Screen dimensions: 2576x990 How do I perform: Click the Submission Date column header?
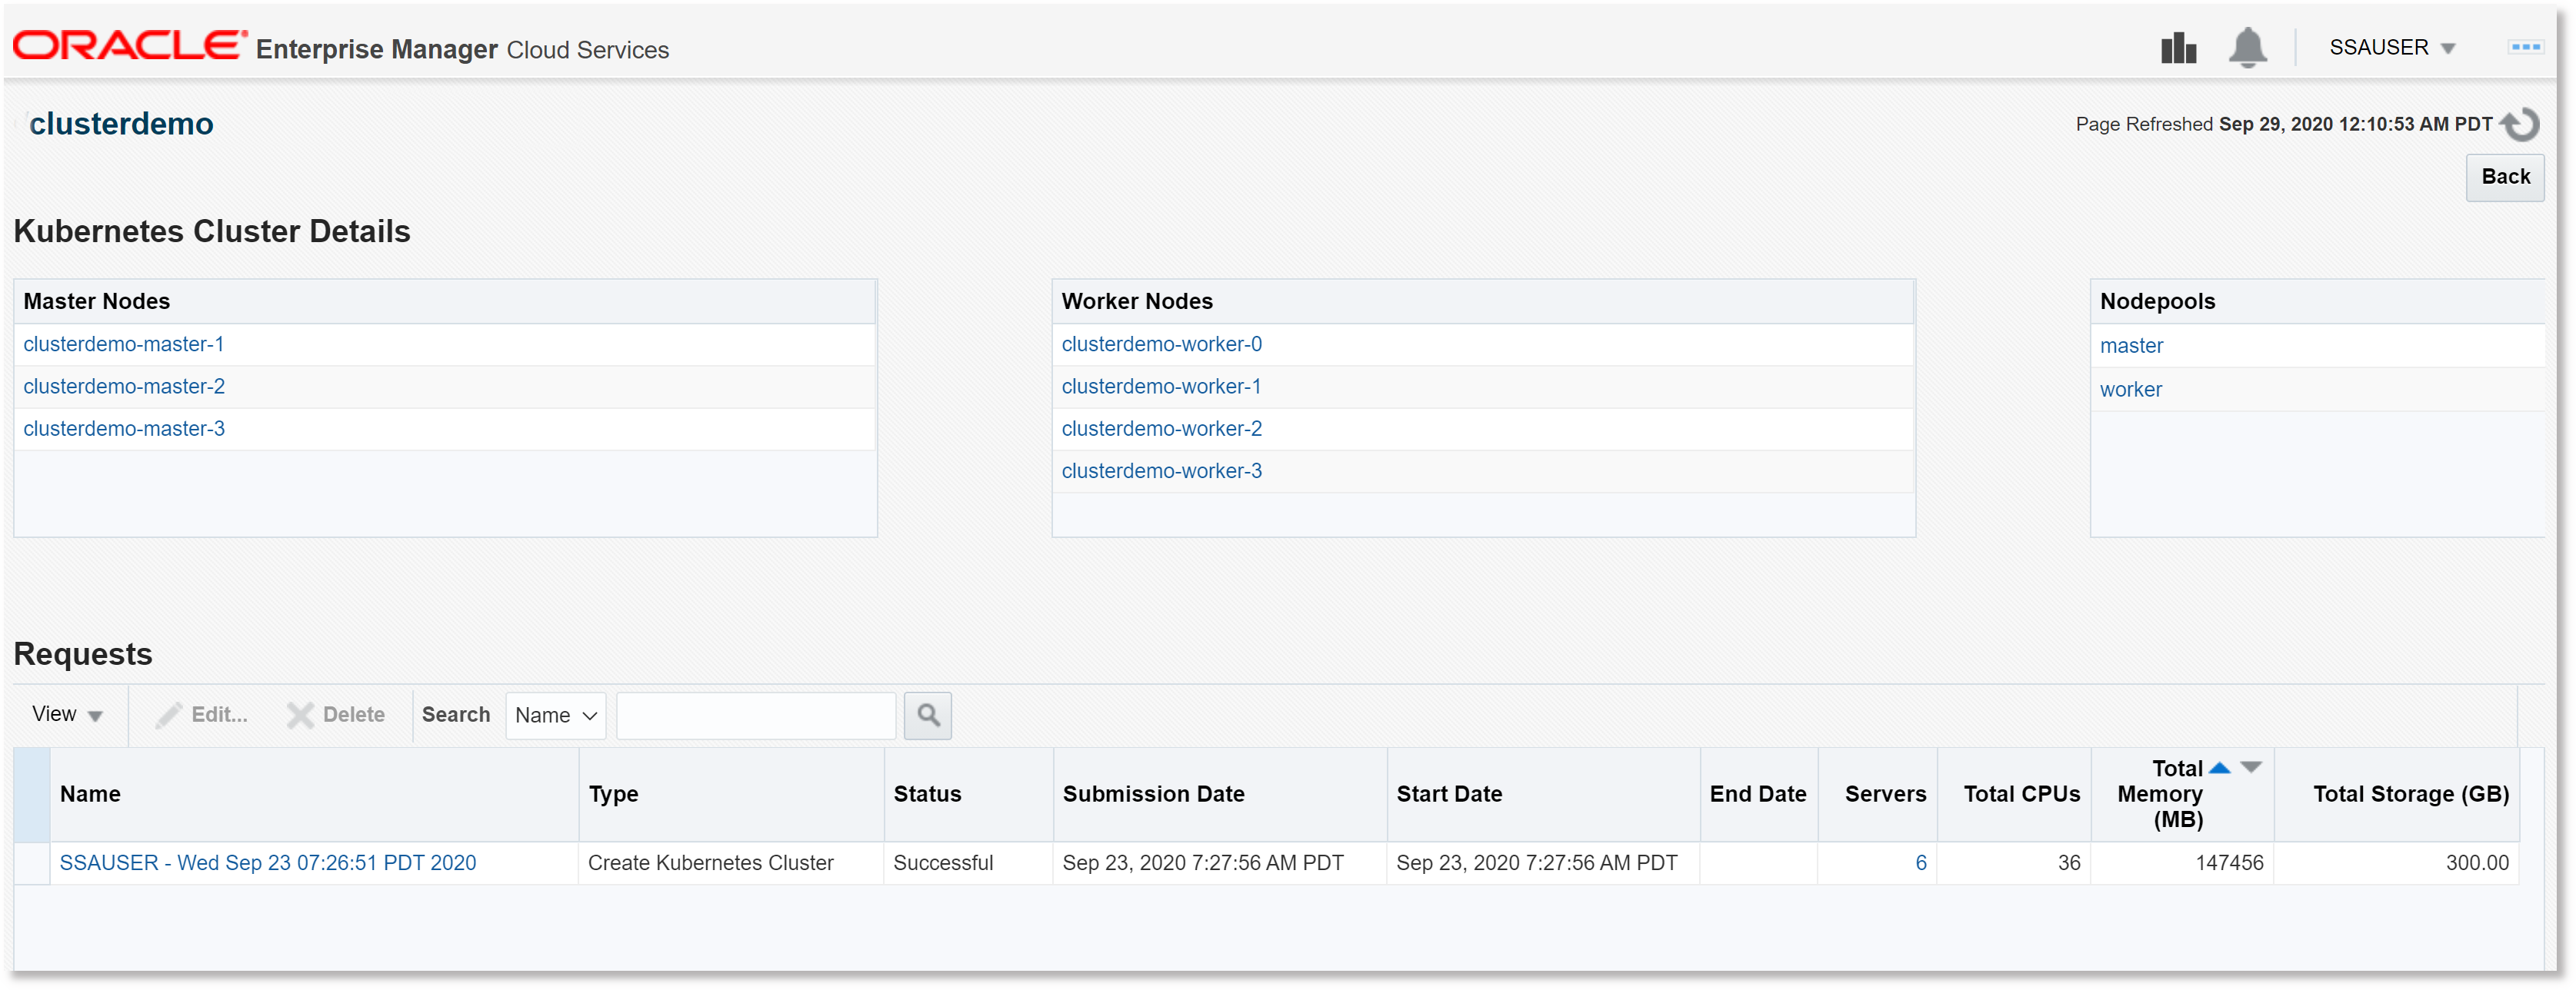coord(1220,794)
